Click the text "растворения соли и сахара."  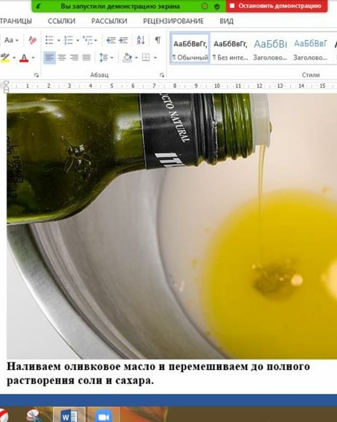80,380
